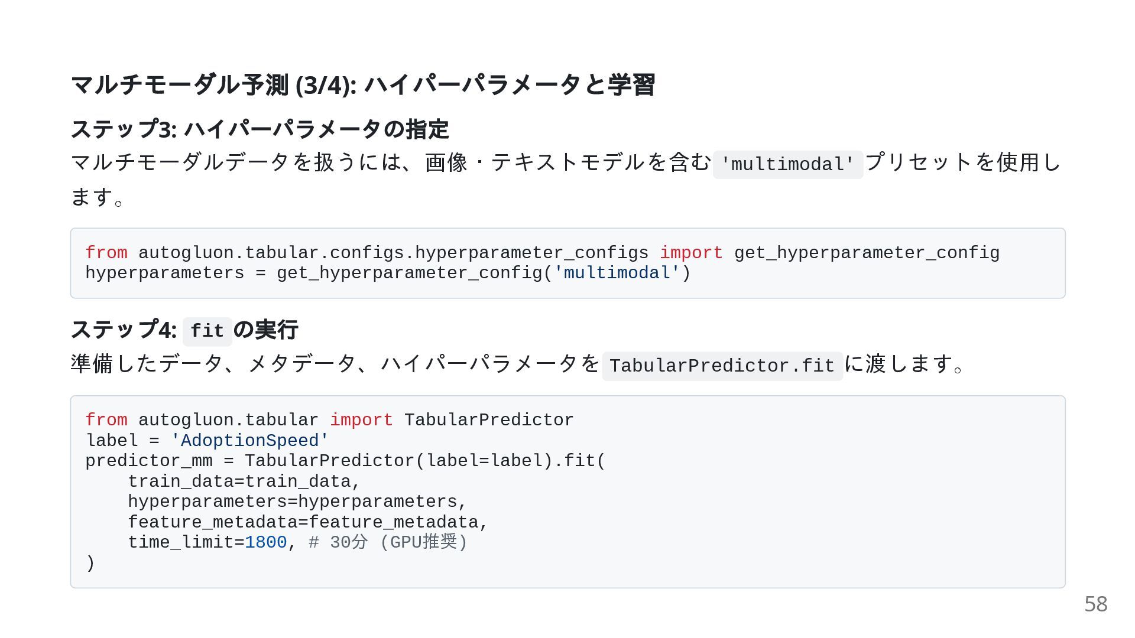Click the closing parenthesis of fit call
The image size is (1135, 638).
[90, 563]
